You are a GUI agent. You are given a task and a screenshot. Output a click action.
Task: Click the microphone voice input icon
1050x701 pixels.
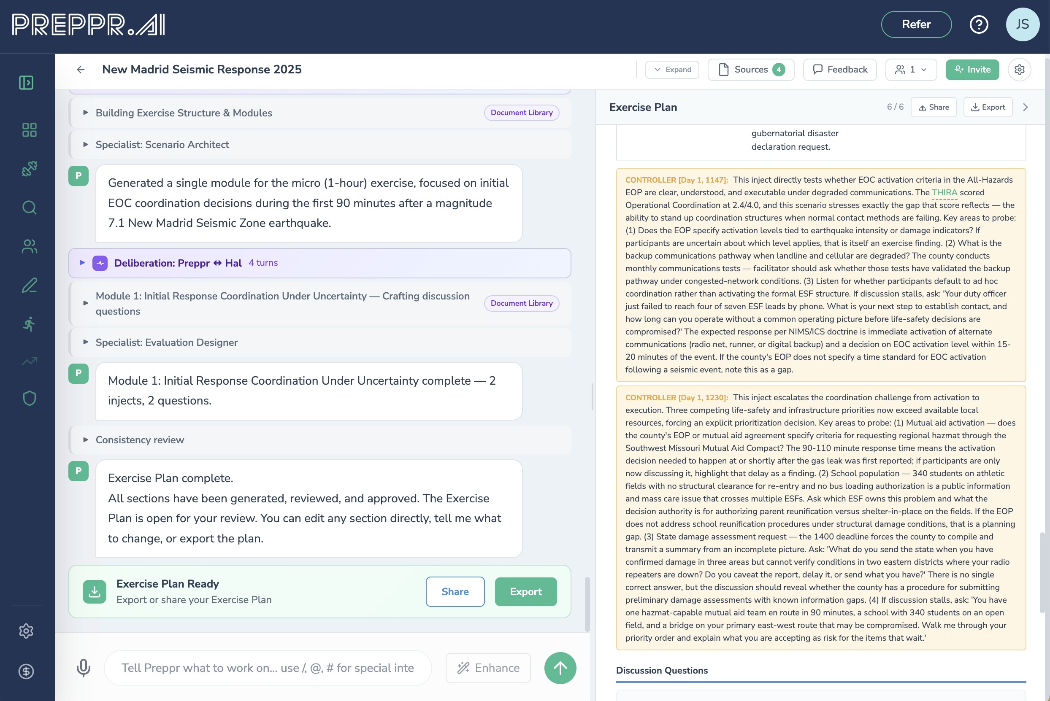pyautogui.click(x=84, y=668)
